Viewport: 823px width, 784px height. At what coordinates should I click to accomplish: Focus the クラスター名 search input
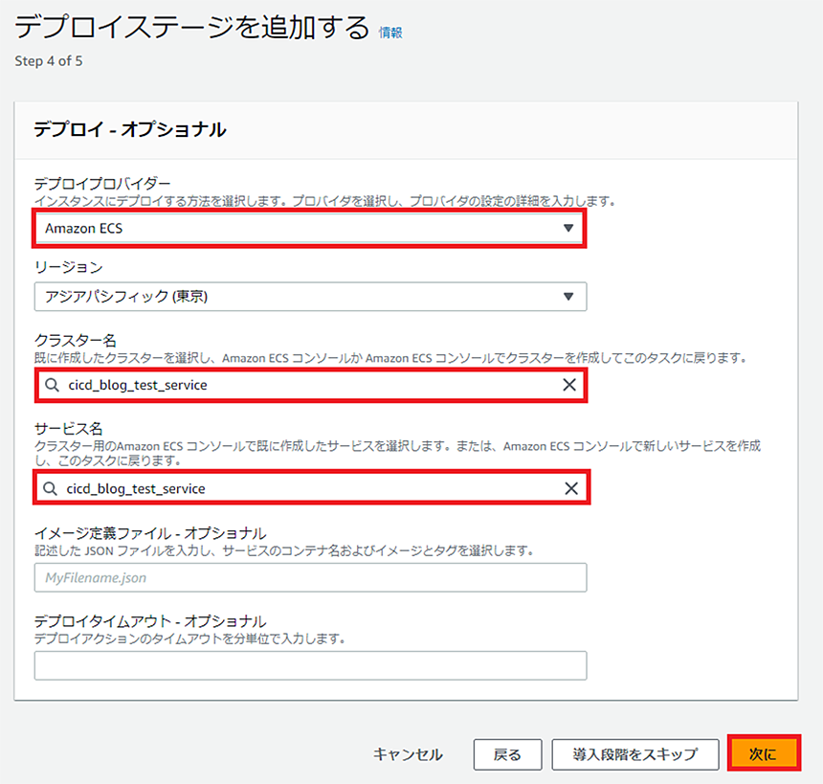311,385
